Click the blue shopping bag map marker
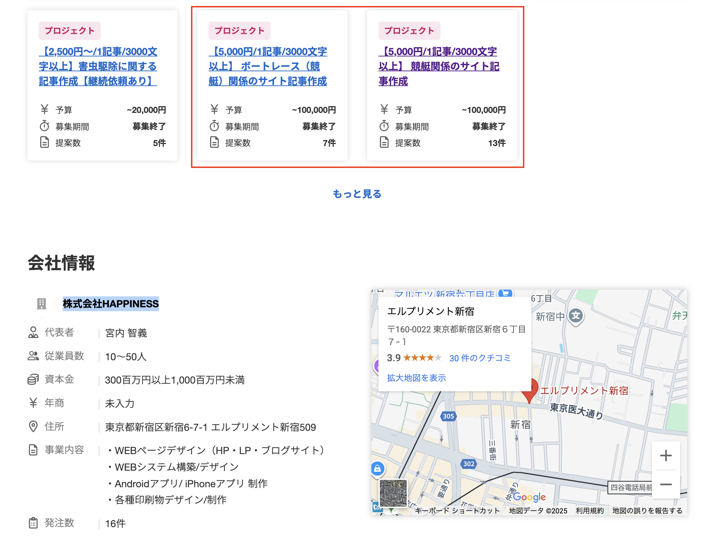This screenshot has width=709, height=537. point(377,469)
